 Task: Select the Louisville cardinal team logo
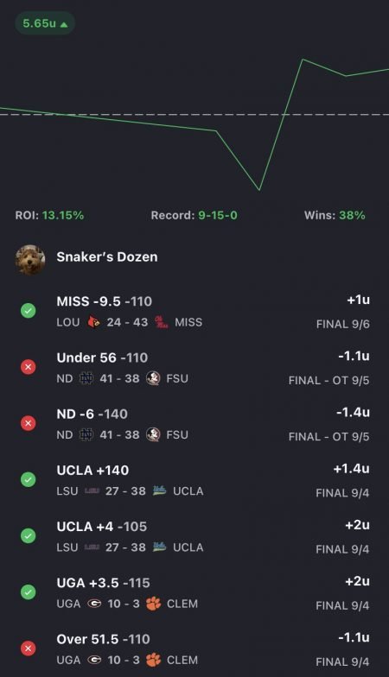[x=93, y=323]
